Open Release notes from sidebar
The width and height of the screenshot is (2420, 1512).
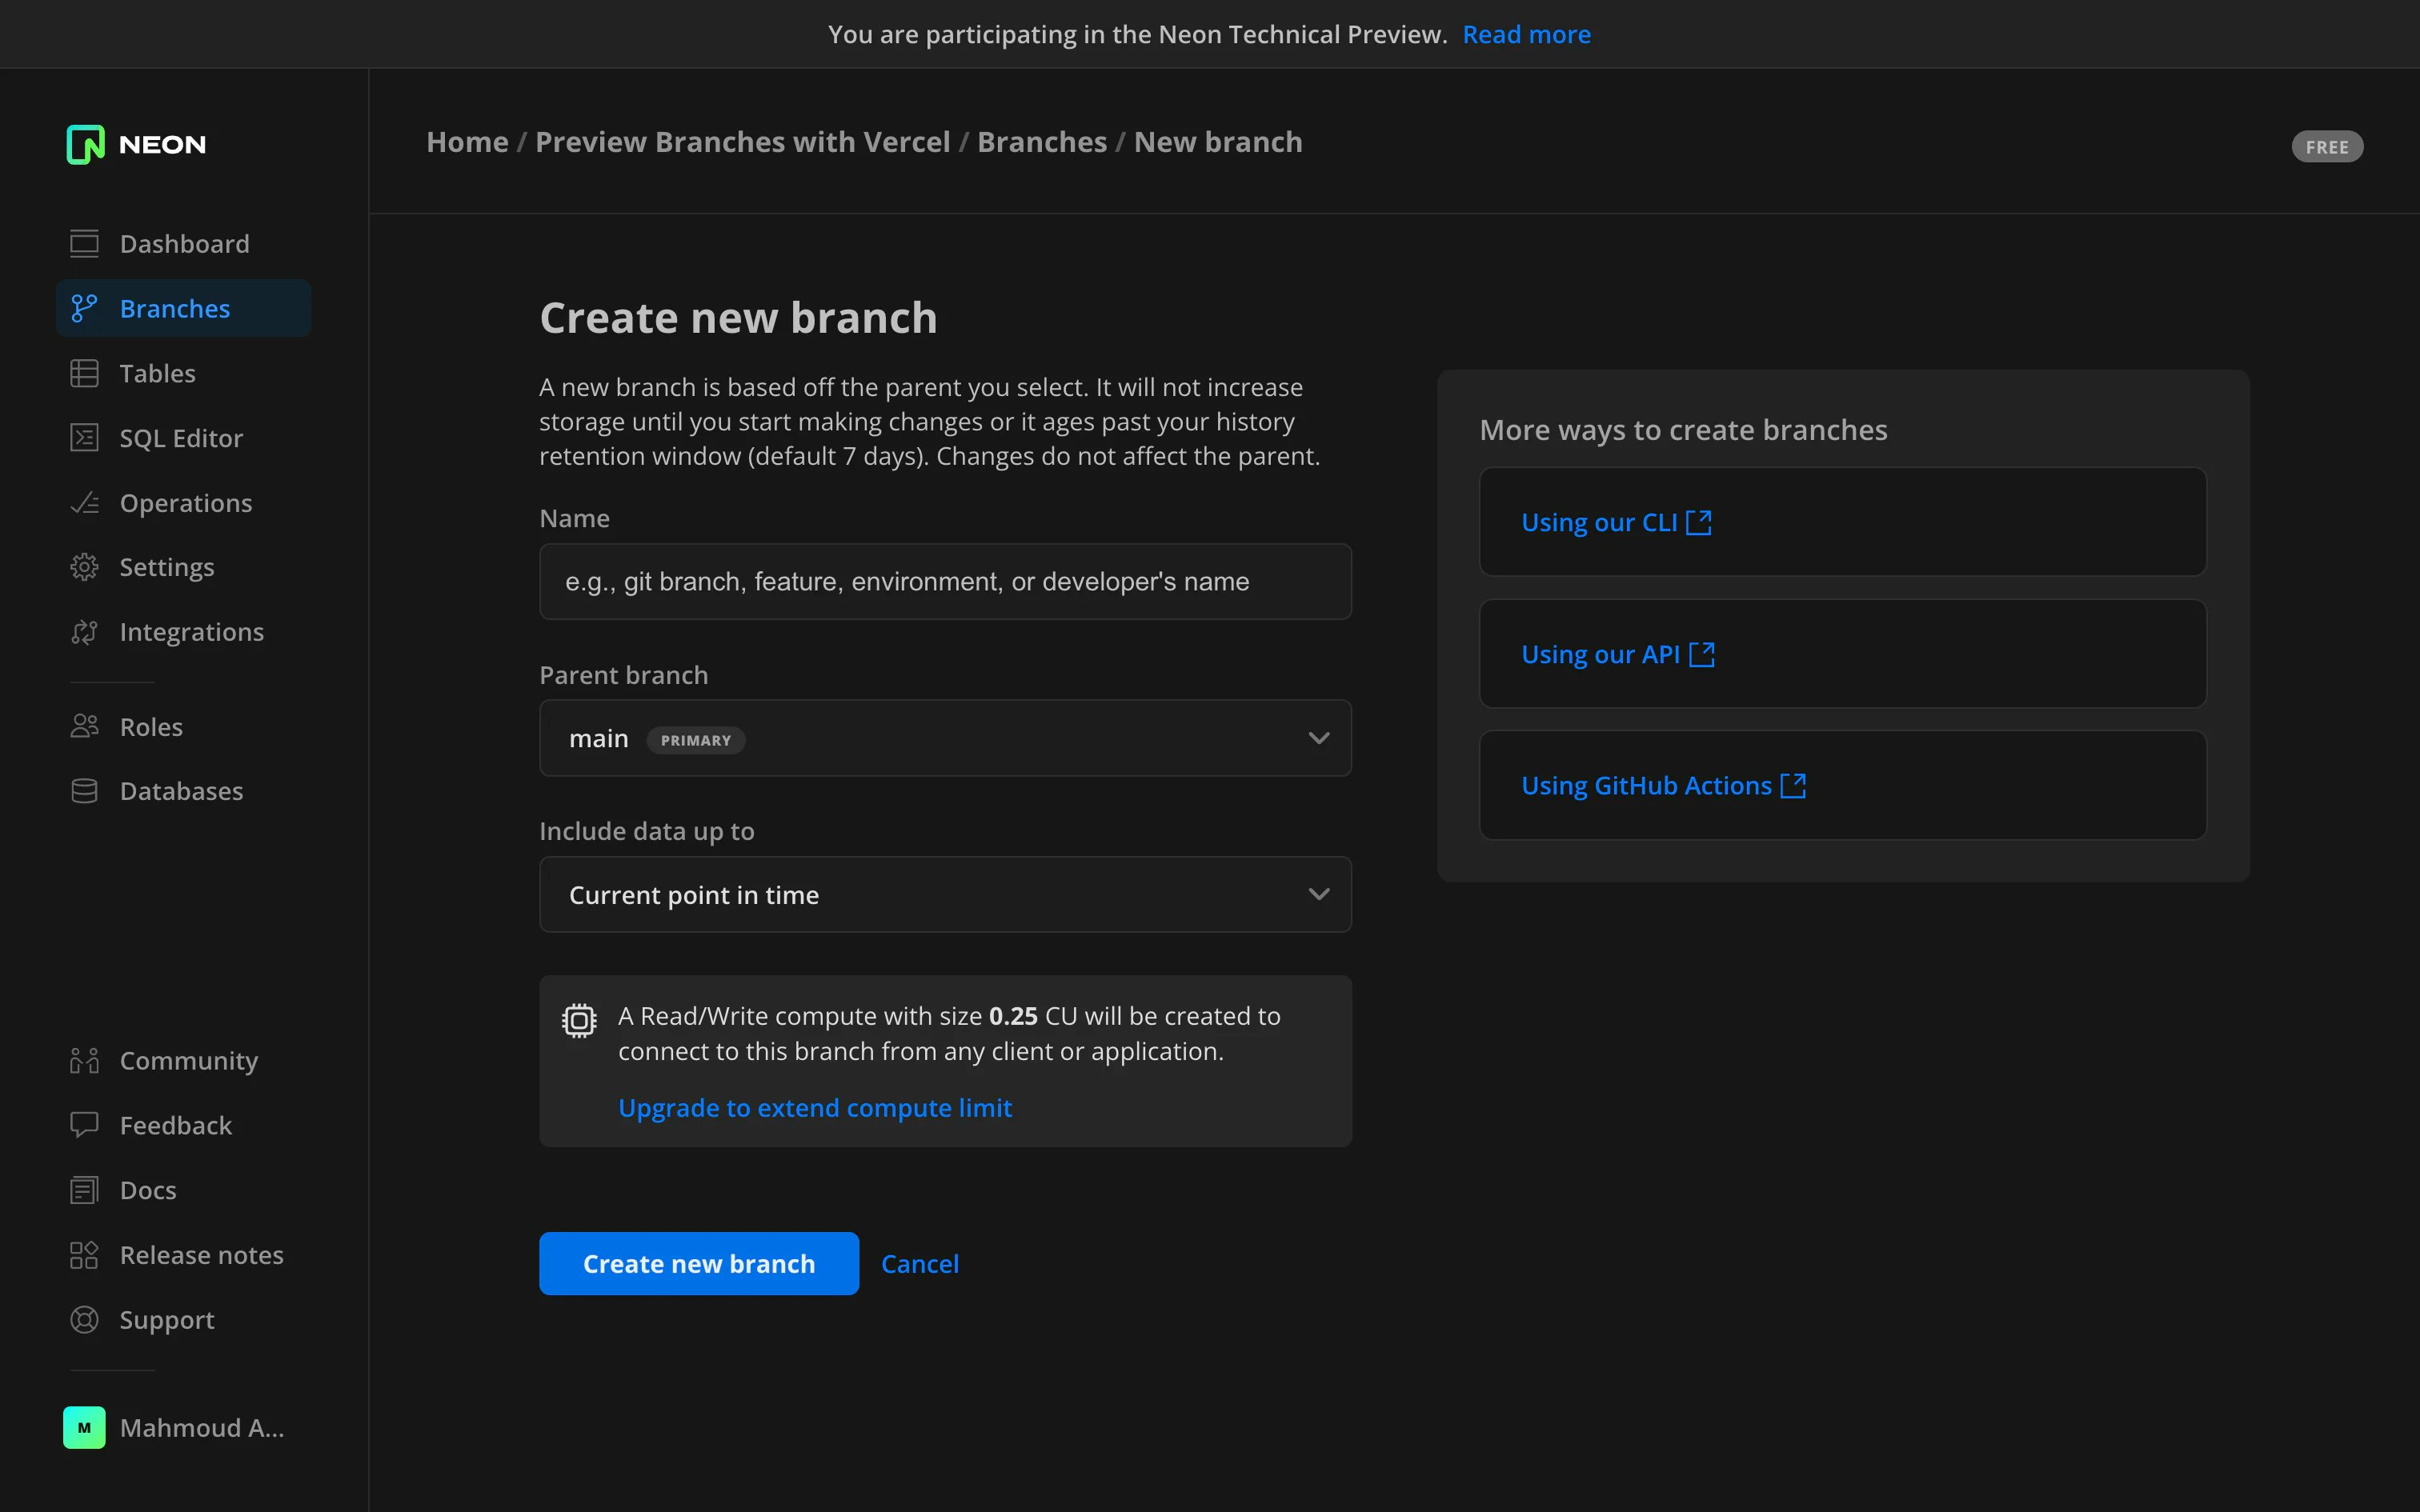coord(184,1255)
